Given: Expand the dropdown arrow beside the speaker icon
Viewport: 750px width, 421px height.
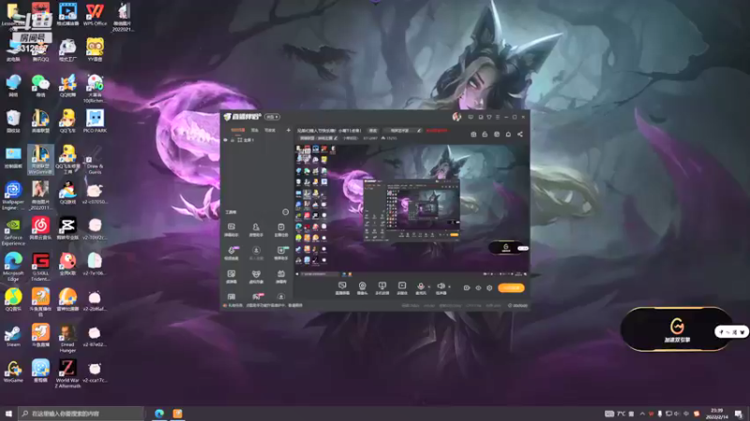Looking at the screenshot, I should pos(449,286).
